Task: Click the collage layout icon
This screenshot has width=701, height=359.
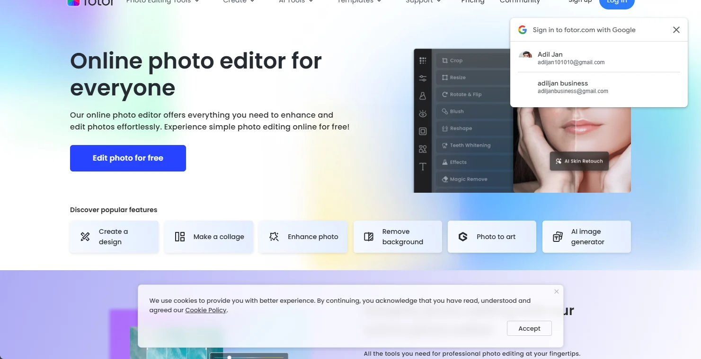Action: 180,237
